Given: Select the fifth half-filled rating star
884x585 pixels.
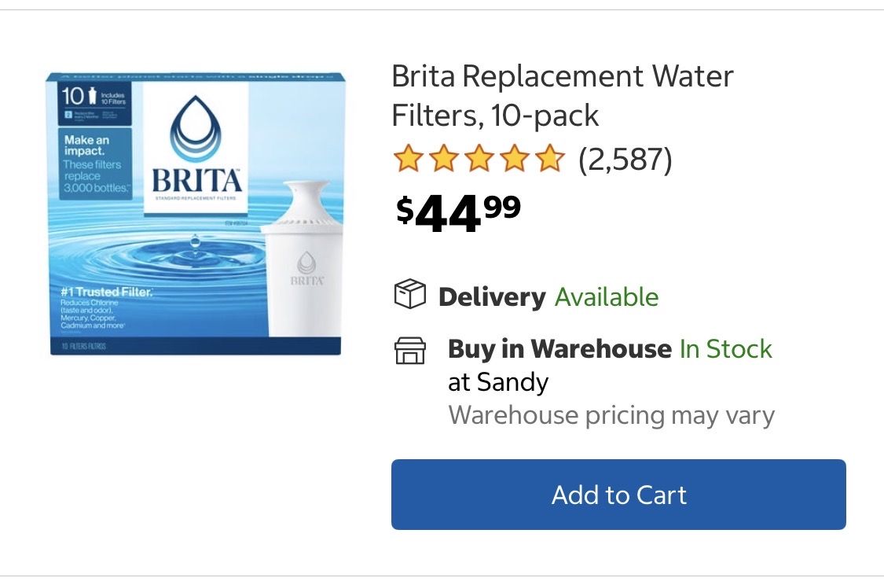Looking at the screenshot, I should (x=549, y=159).
